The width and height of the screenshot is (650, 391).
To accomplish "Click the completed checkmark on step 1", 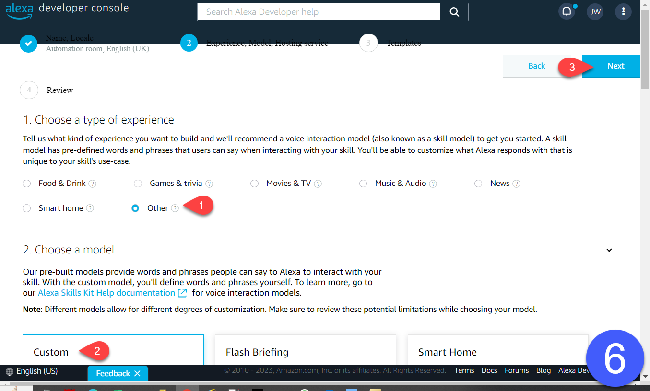I will click(29, 43).
